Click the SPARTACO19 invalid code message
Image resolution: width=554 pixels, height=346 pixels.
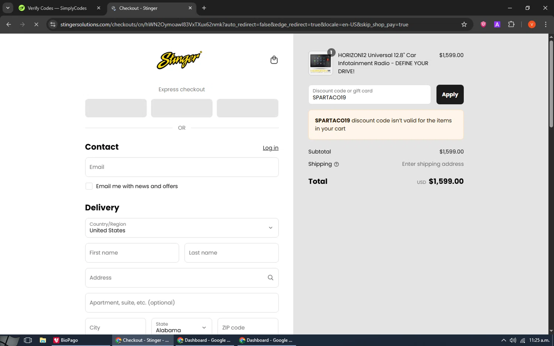386,125
